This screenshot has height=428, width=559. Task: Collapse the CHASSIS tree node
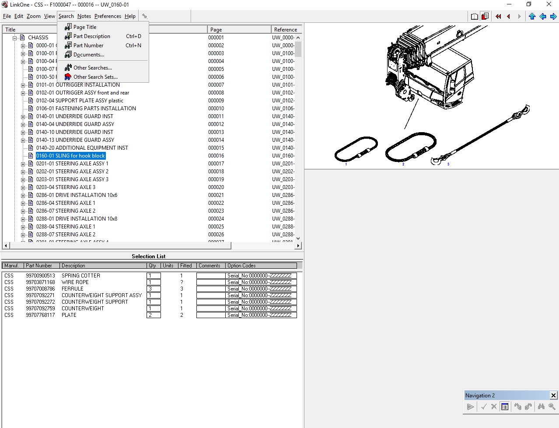pos(14,37)
